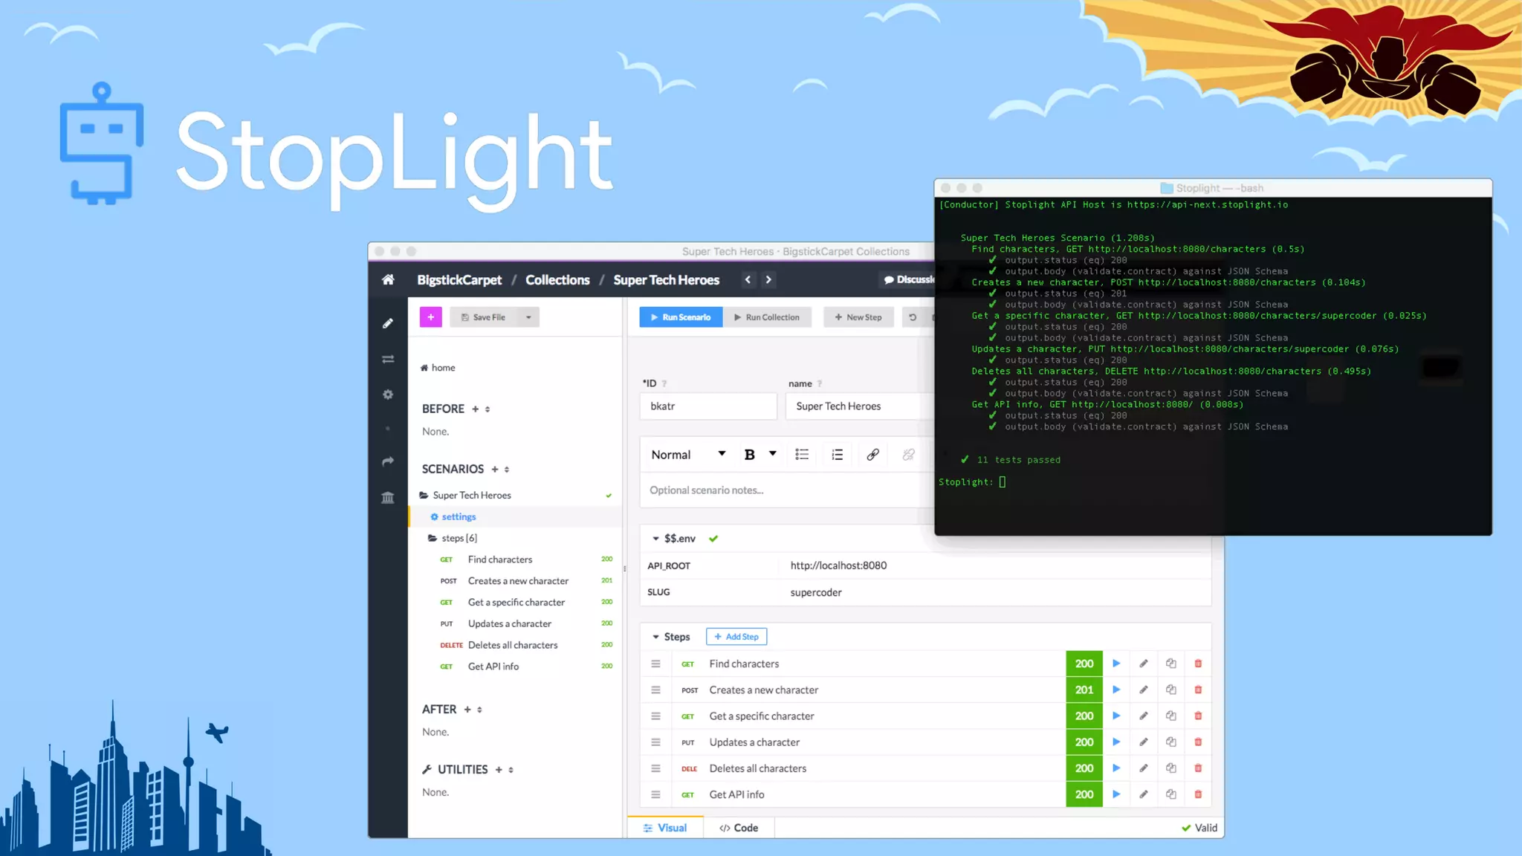
Task: Run the Find characters step play icon
Action: [x=1116, y=664]
